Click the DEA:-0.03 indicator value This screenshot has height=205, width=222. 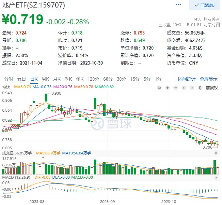[61, 177]
